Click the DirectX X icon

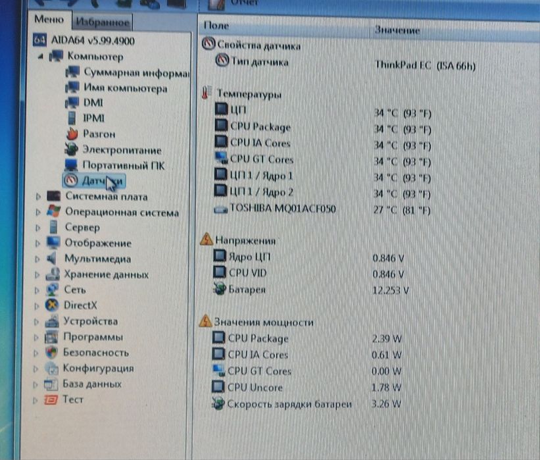point(52,305)
